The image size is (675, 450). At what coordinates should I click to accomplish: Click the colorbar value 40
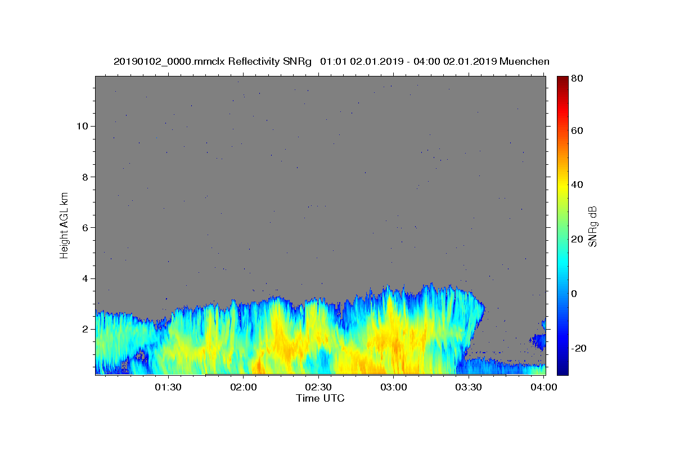point(577,185)
